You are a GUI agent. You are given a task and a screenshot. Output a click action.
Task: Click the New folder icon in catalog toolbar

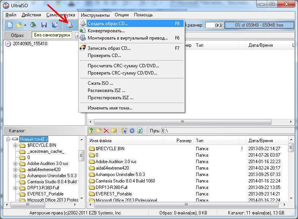(99, 131)
